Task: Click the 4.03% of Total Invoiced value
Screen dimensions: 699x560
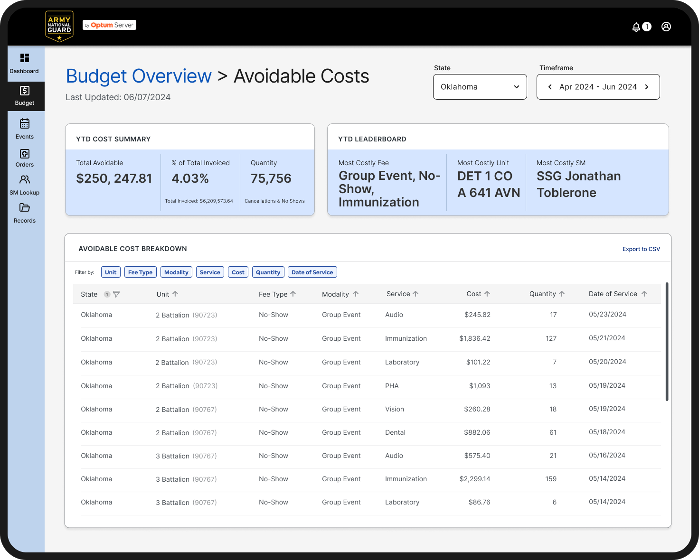Action: click(x=190, y=178)
